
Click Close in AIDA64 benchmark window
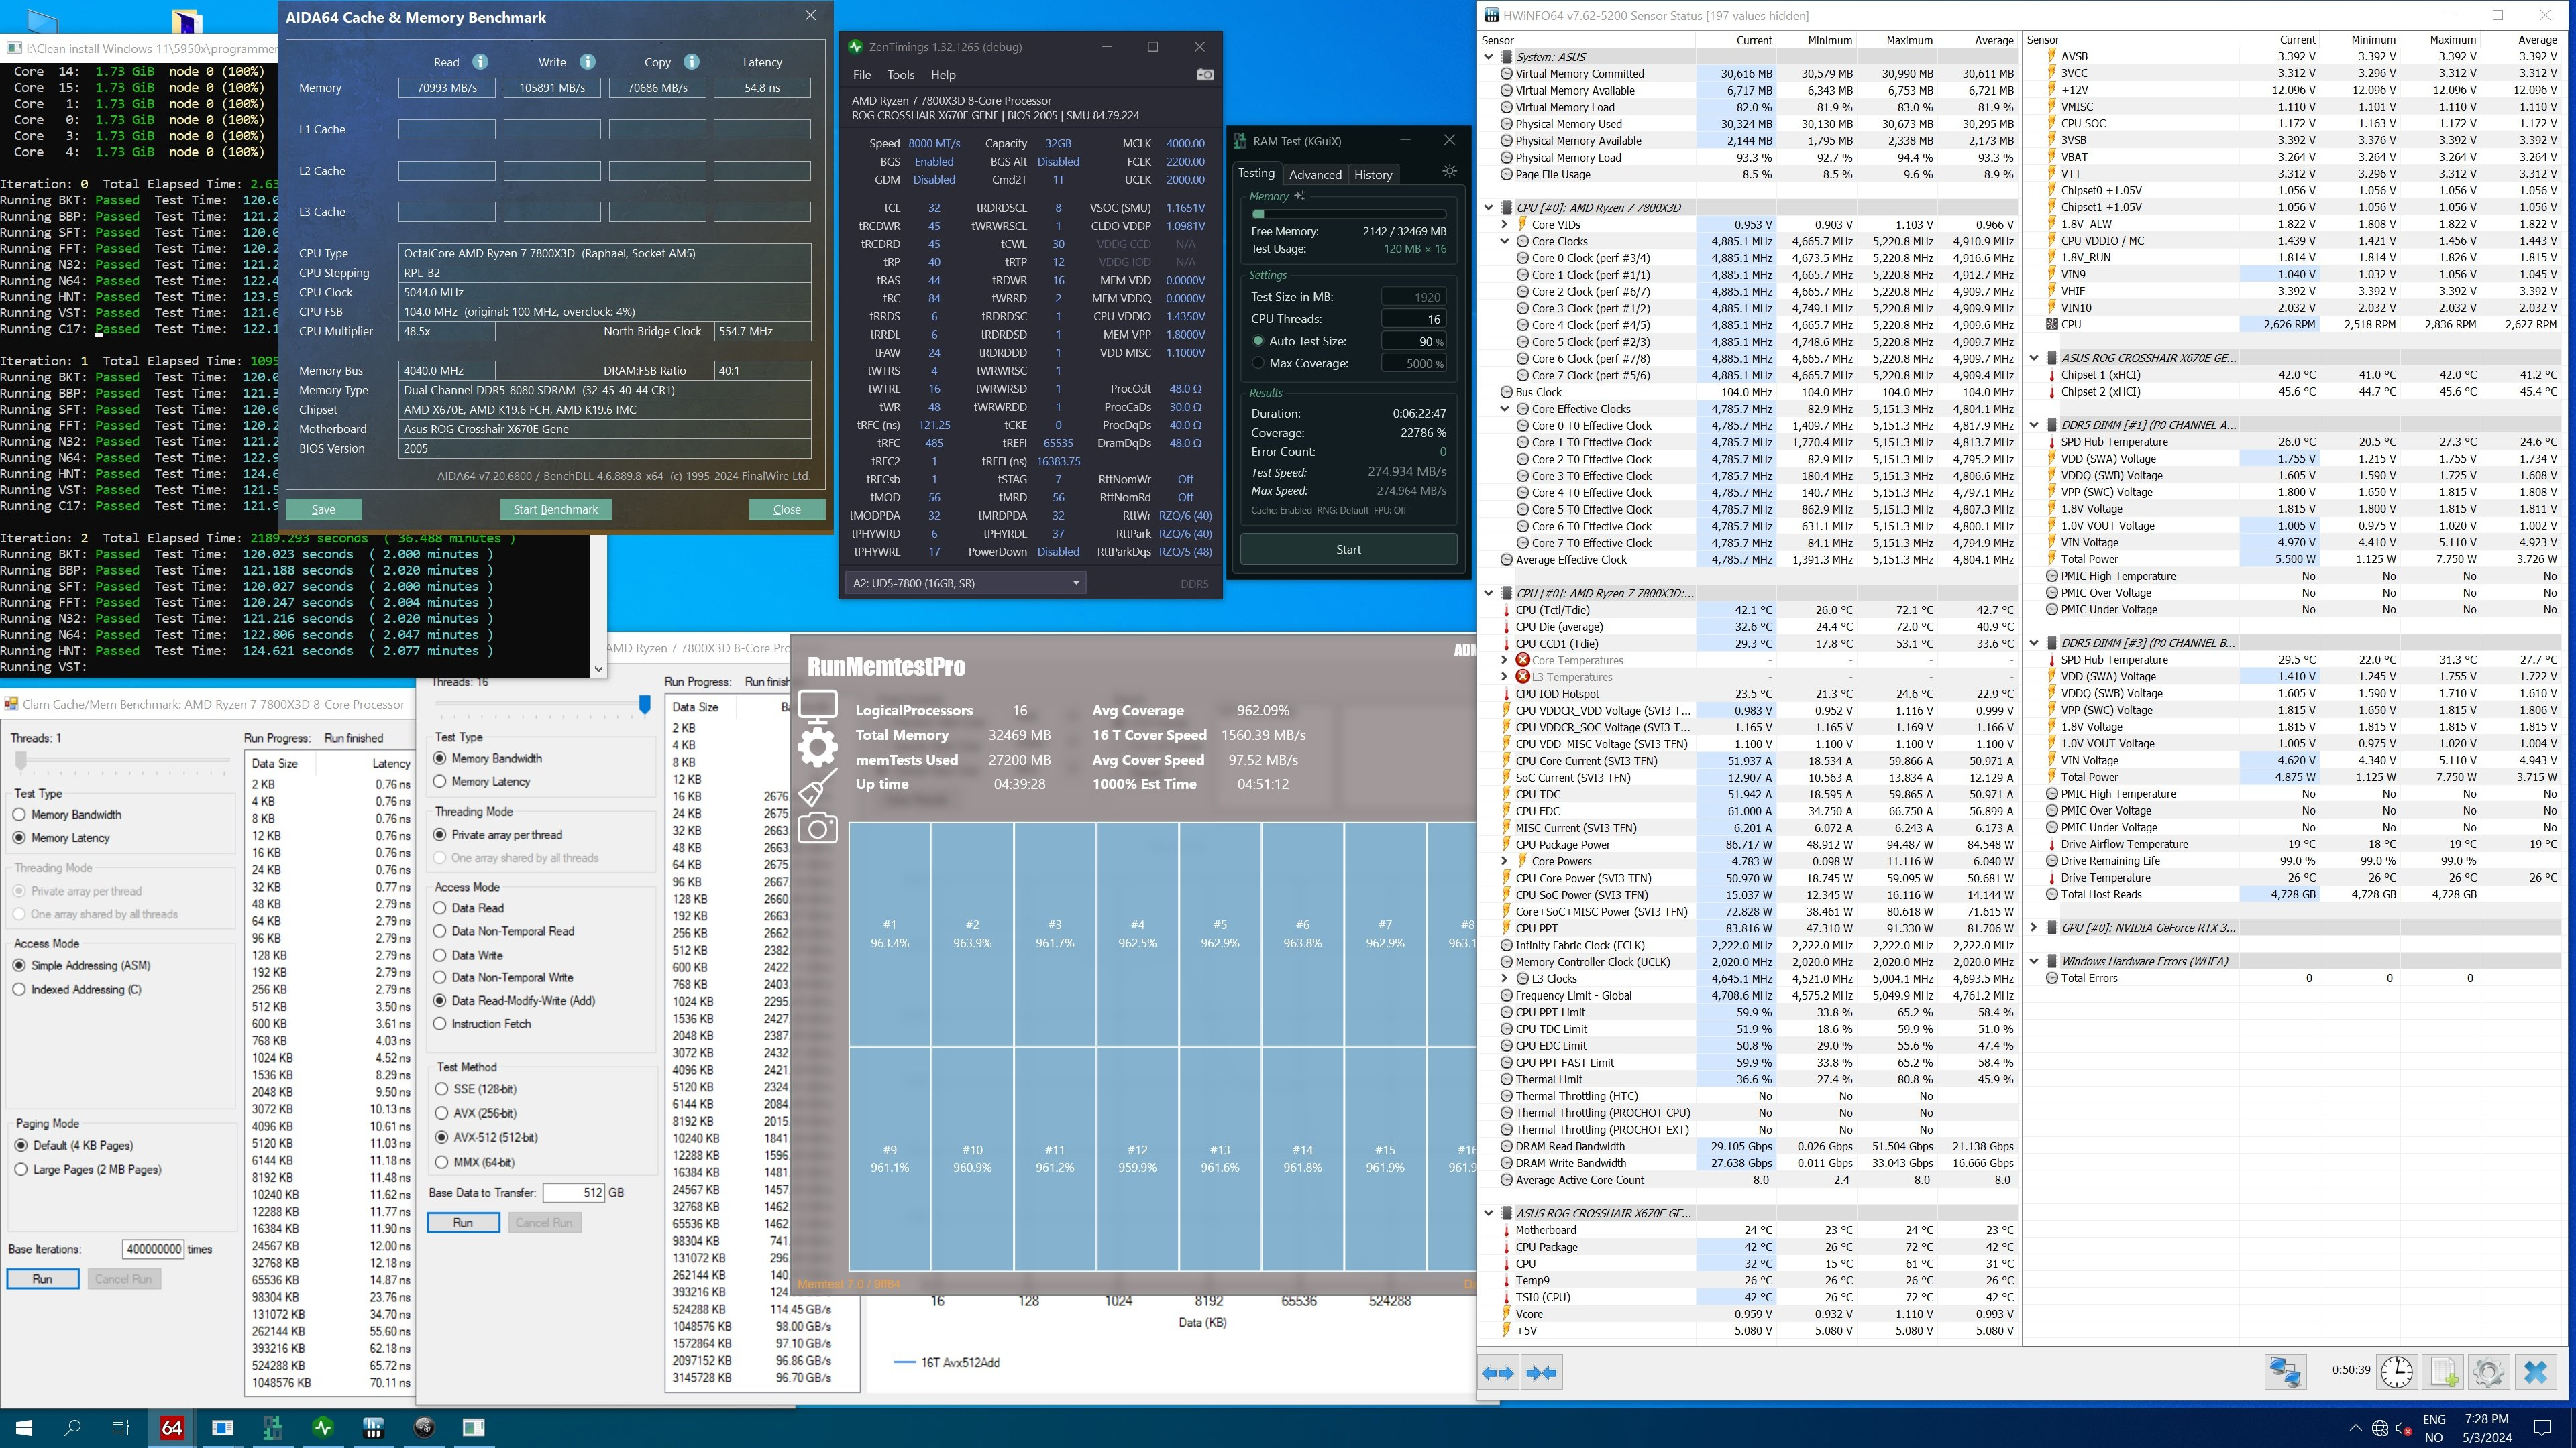coord(787,509)
